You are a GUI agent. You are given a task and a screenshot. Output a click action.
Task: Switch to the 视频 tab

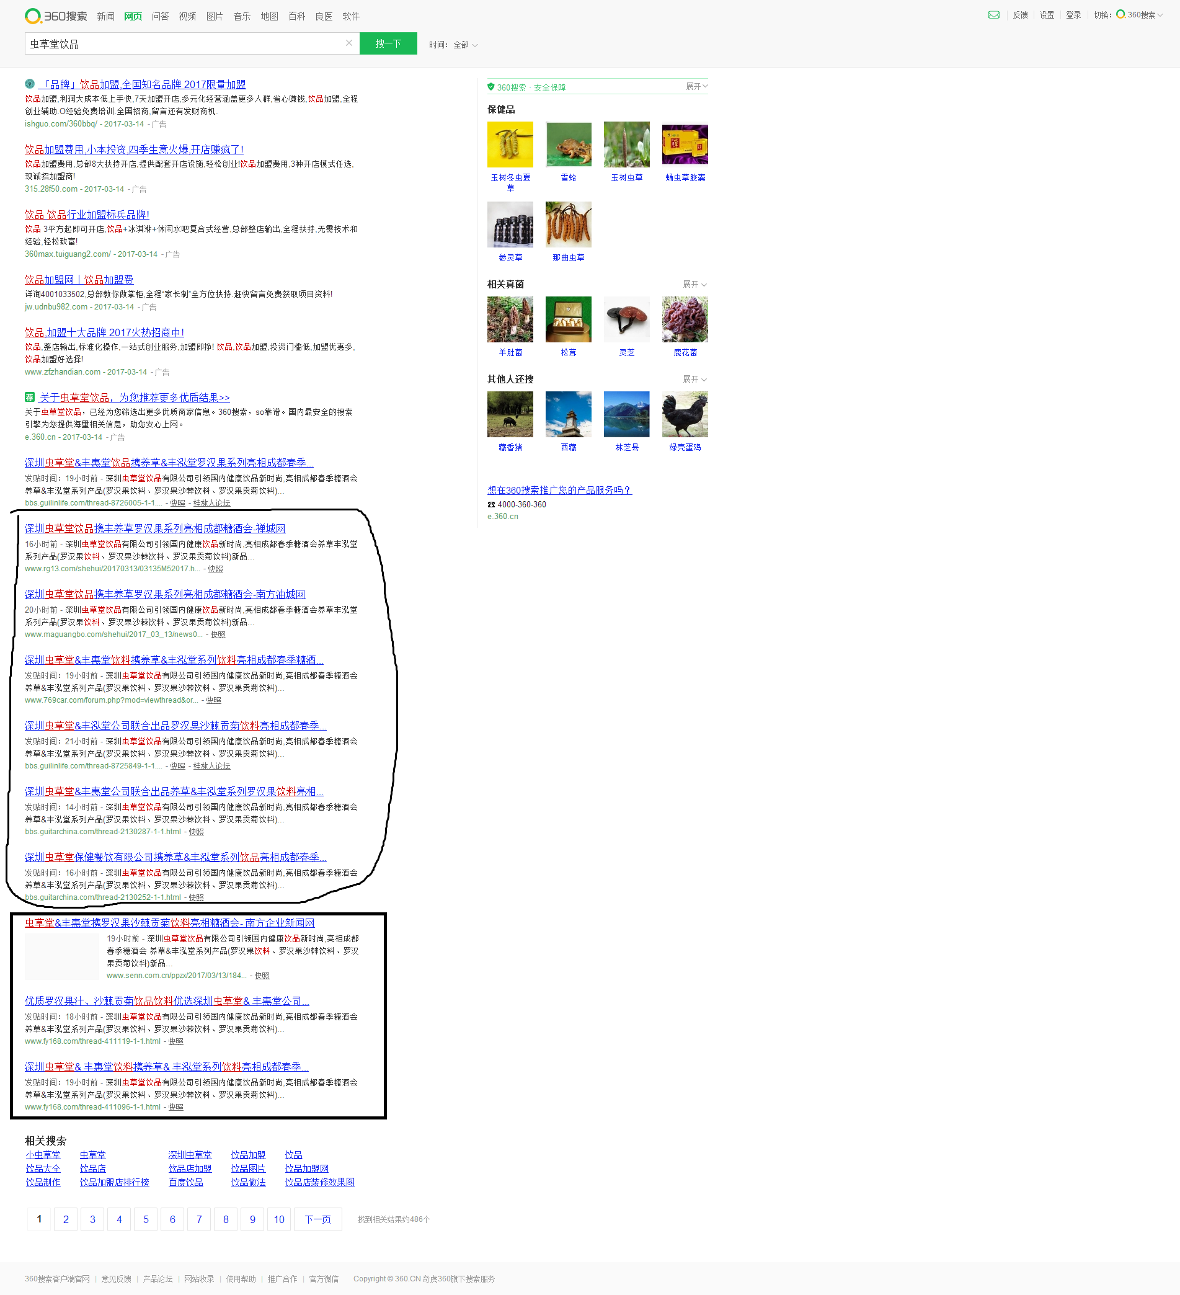pyautogui.click(x=187, y=16)
